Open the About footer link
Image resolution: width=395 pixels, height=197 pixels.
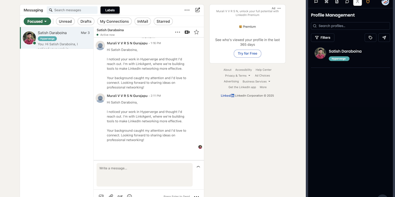tap(228, 70)
